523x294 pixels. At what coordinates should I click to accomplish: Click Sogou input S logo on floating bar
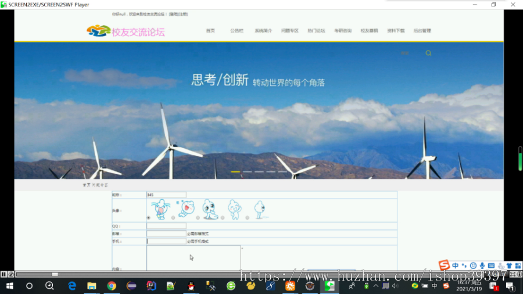pos(444,265)
